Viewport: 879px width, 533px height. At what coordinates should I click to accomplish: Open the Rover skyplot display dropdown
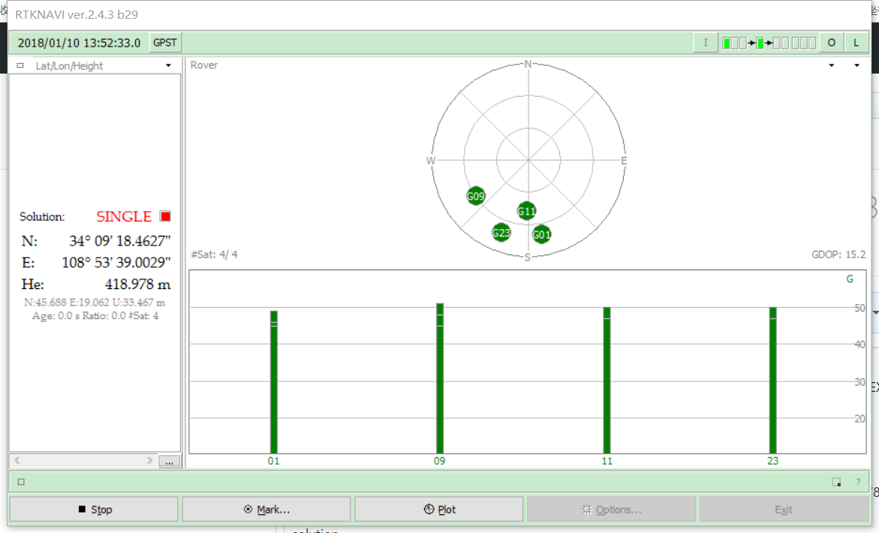click(831, 65)
